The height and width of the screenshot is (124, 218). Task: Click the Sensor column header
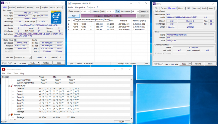click(x=20, y=77)
